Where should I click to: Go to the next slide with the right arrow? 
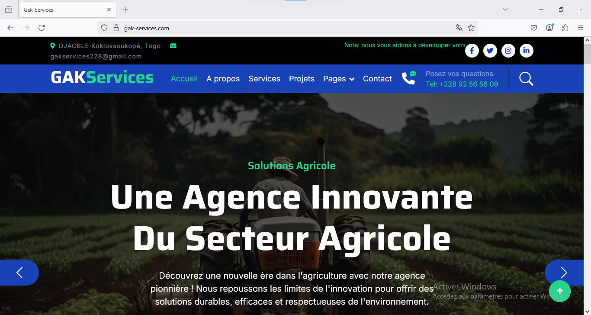tap(564, 273)
